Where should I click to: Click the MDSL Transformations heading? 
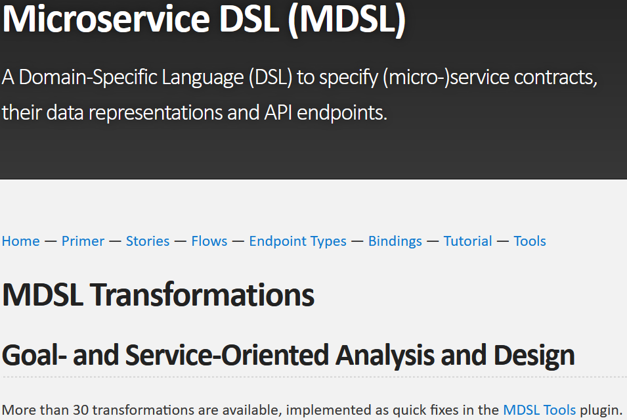pos(158,296)
